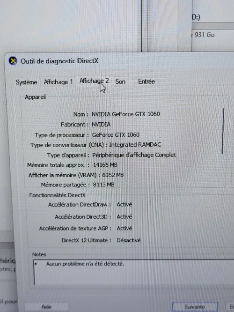Select the 'Aucun problème n'a été détecté.' note
This screenshot has width=234, height=312.
click(85, 264)
